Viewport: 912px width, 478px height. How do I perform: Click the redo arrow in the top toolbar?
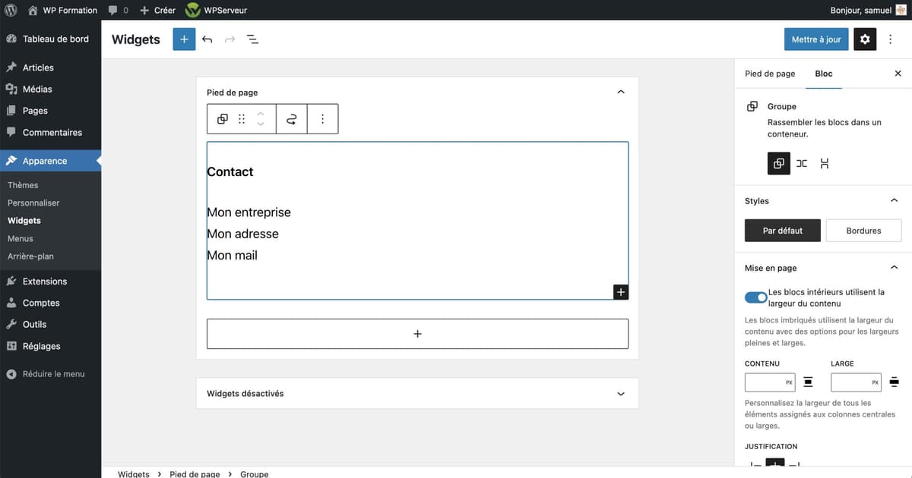click(229, 39)
